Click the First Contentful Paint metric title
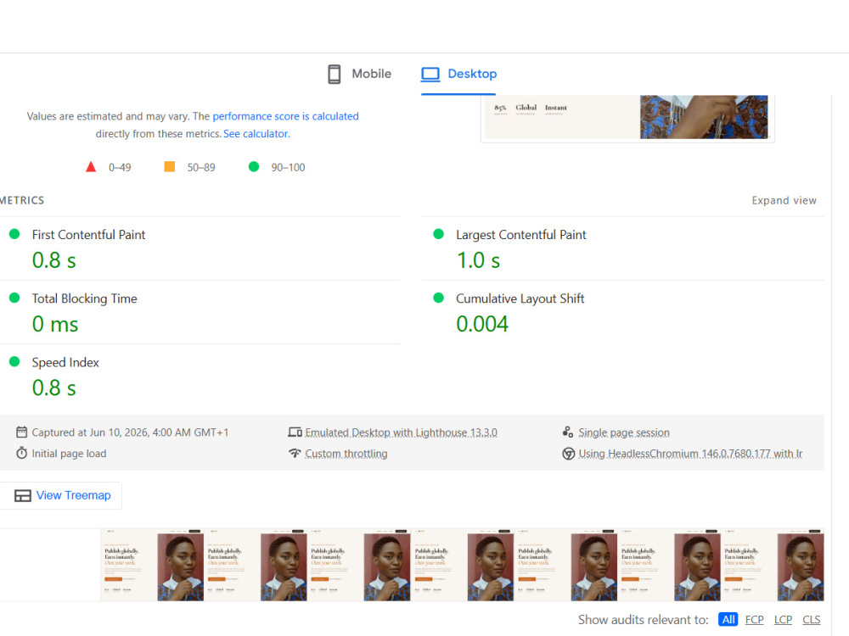 (x=88, y=235)
